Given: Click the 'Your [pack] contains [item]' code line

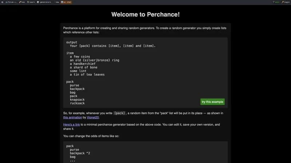Looking at the screenshot, I should [113, 46].
